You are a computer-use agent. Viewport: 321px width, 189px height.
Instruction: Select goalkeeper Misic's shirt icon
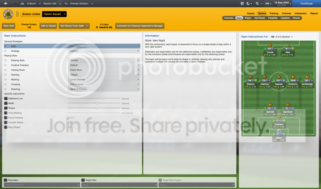279,131
